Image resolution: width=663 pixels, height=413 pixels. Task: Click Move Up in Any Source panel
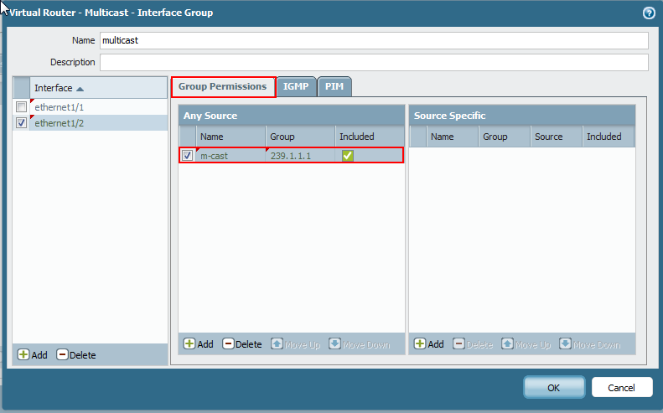point(296,343)
